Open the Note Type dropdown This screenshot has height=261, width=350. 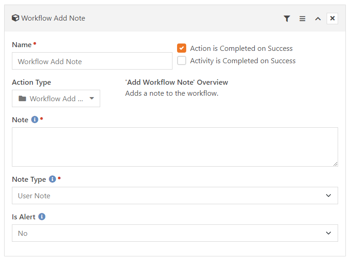(x=175, y=196)
